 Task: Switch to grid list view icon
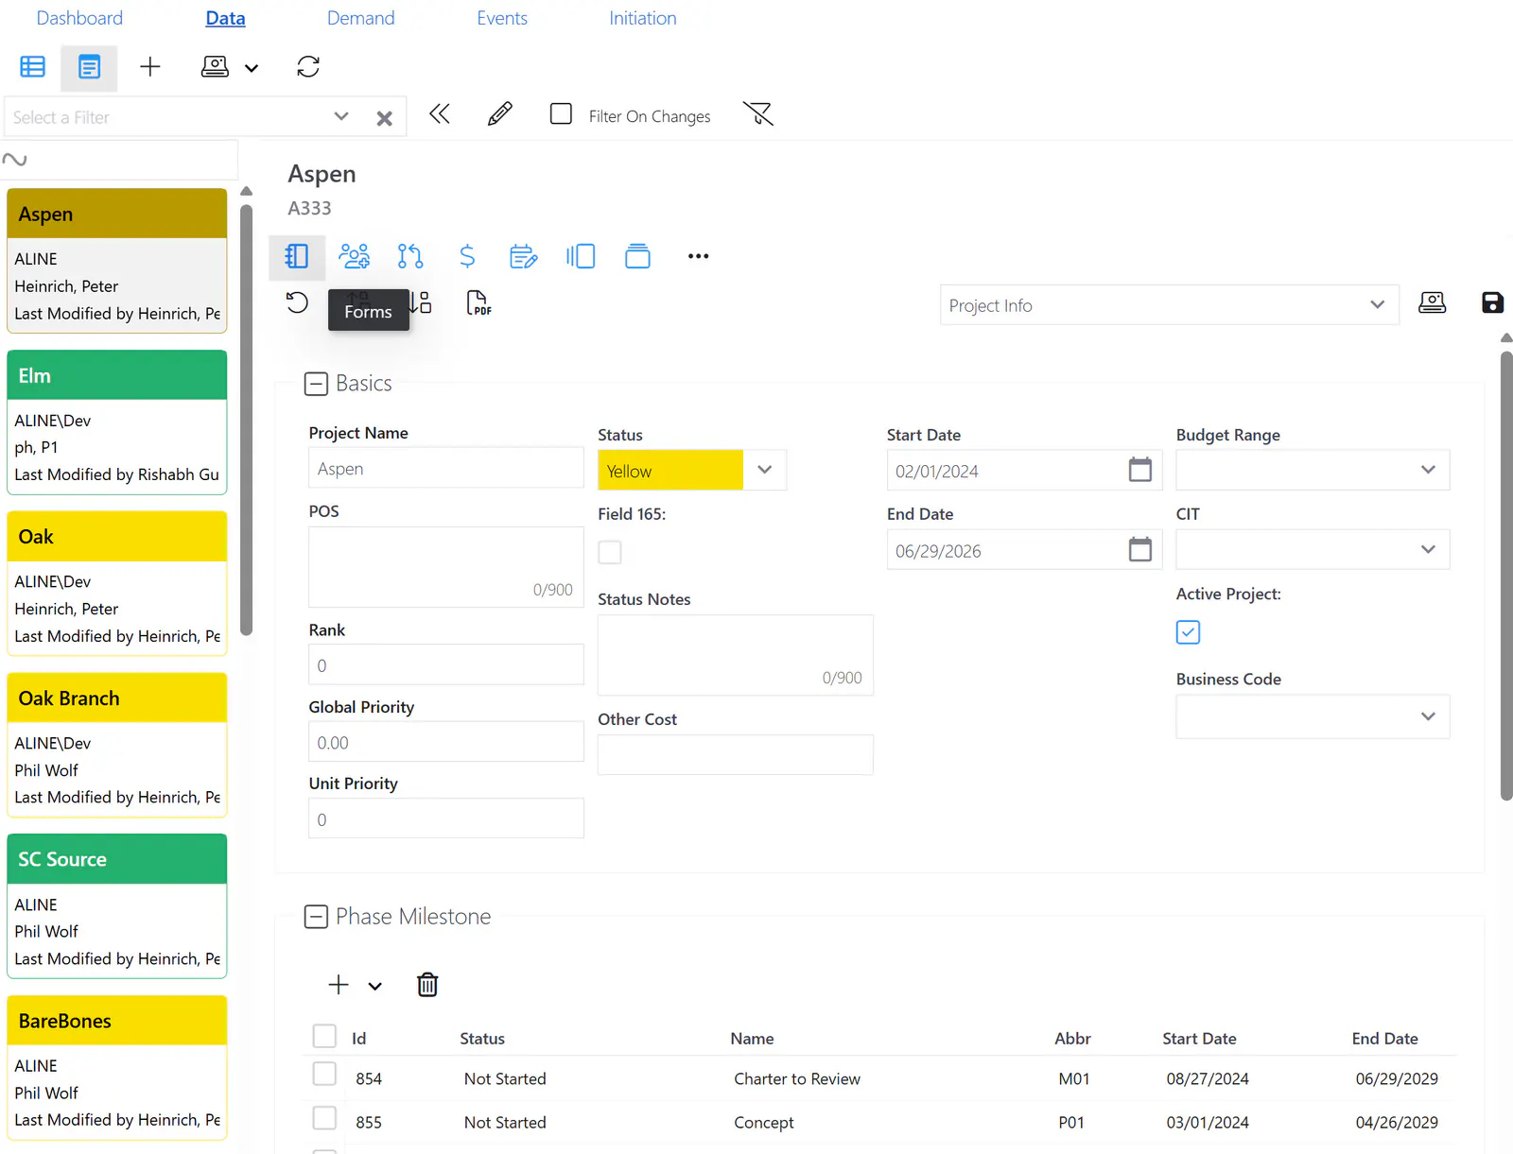click(x=33, y=66)
